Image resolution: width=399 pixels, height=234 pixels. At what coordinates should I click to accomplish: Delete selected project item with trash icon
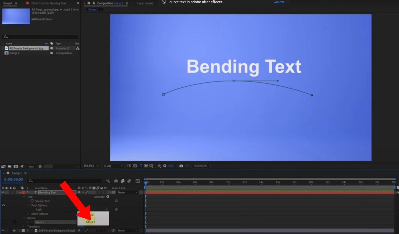pos(40,166)
